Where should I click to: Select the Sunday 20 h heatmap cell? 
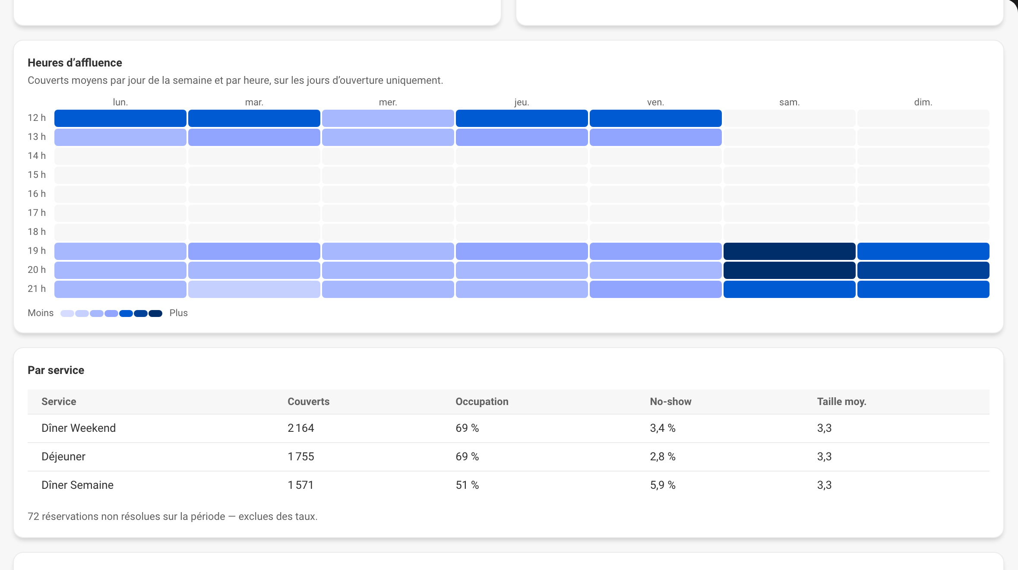[x=923, y=270]
